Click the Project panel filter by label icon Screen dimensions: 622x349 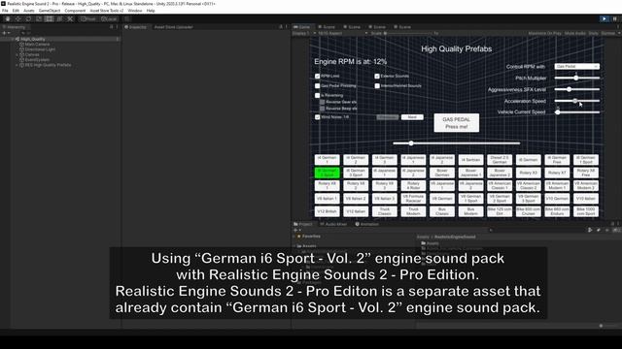coord(599,230)
